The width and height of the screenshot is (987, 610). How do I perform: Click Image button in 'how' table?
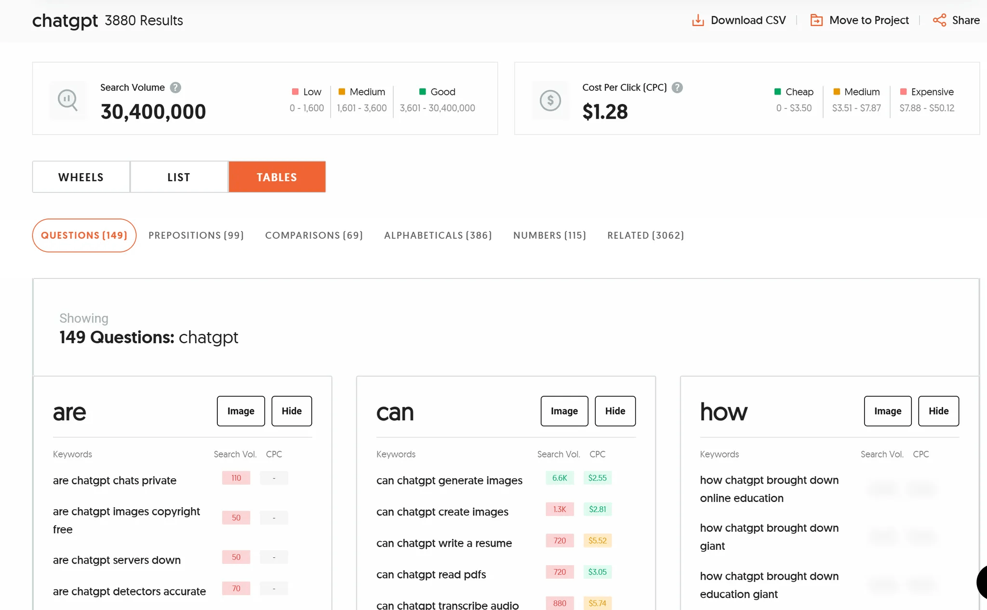pyautogui.click(x=888, y=411)
